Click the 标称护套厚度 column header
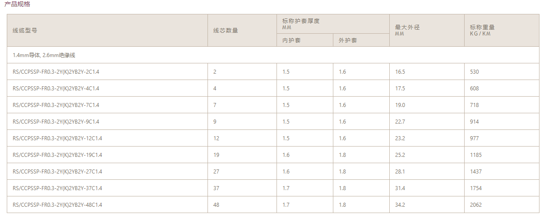Image resolution: width=544 pixels, height=218 pixels. point(301,21)
